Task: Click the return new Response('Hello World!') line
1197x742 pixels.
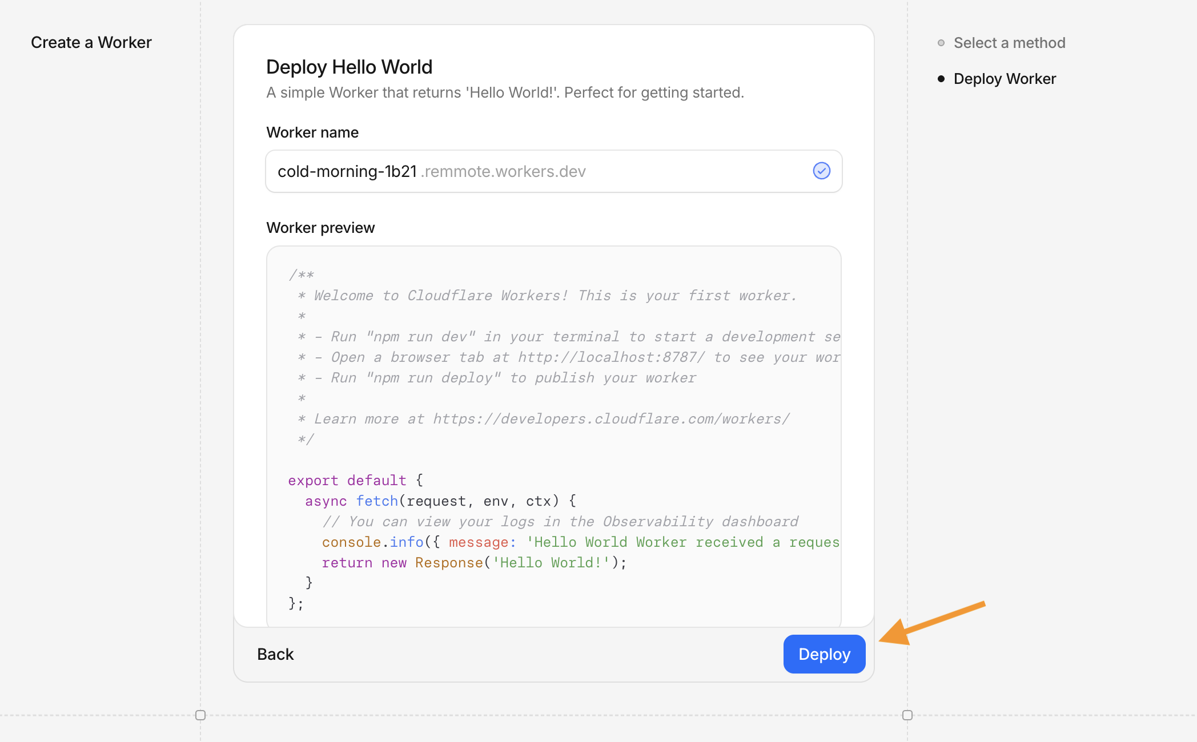Action: pyautogui.click(x=474, y=563)
